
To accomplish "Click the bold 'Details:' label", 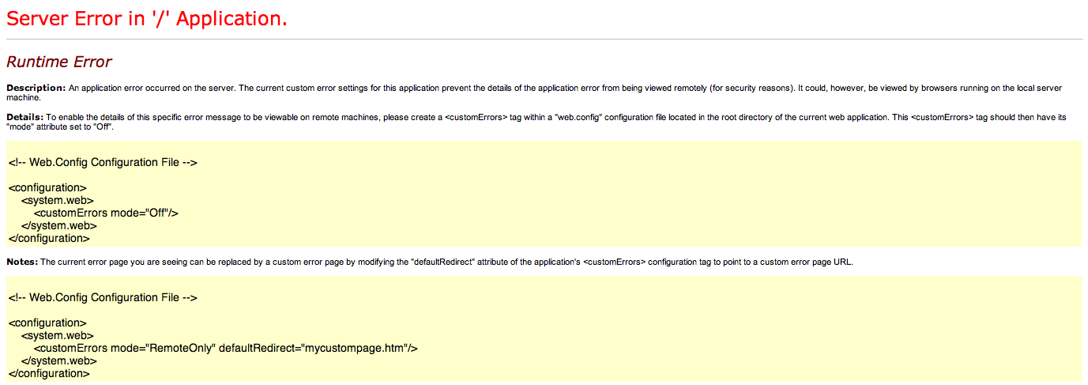I will [25, 117].
